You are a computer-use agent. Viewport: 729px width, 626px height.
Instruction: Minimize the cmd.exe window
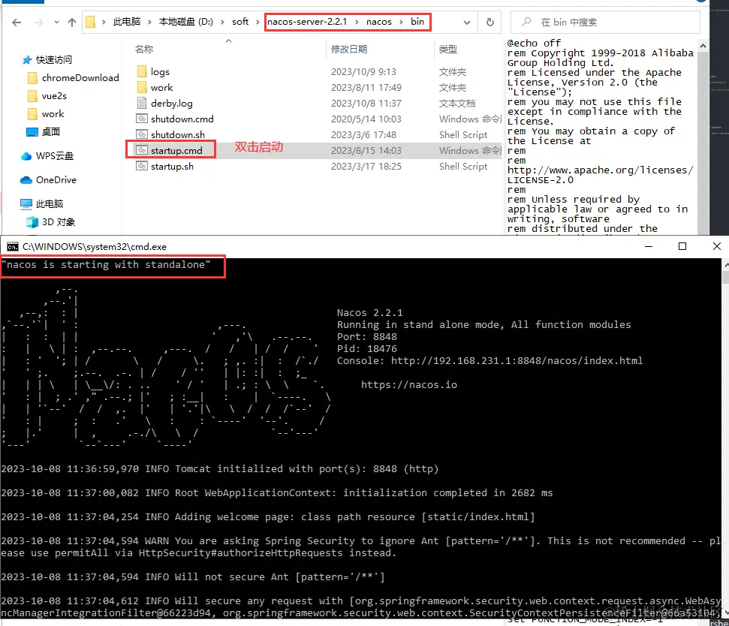(x=649, y=247)
